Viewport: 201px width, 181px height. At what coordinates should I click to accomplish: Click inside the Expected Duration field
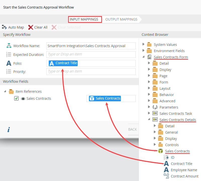click(90, 54)
